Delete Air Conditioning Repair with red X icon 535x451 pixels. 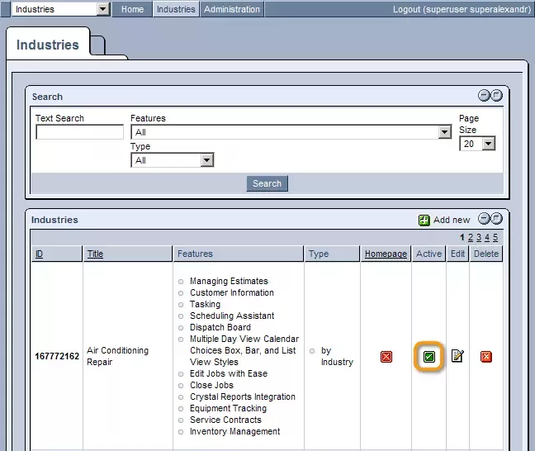[485, 357]
